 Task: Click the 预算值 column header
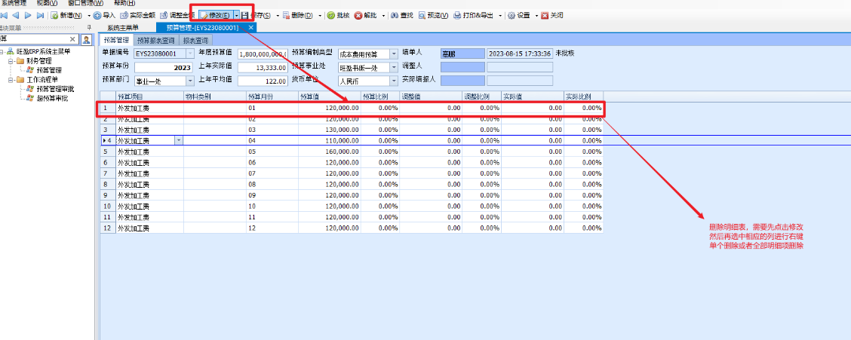coord(329,96)
